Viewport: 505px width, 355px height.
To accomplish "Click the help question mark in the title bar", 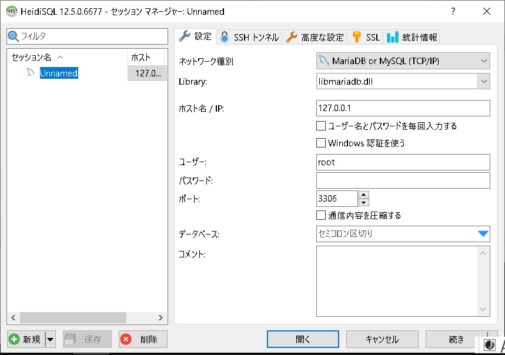I will coord(453,11).
